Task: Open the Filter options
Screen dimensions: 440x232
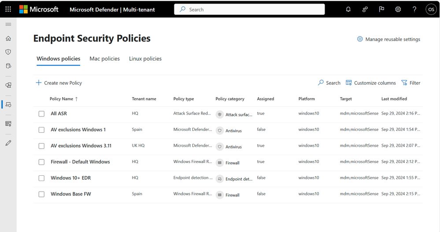Action: [410, 83]
